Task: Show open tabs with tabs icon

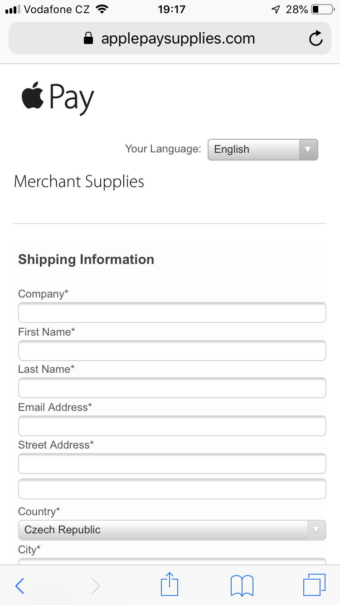Action: (x=314, y=585)
